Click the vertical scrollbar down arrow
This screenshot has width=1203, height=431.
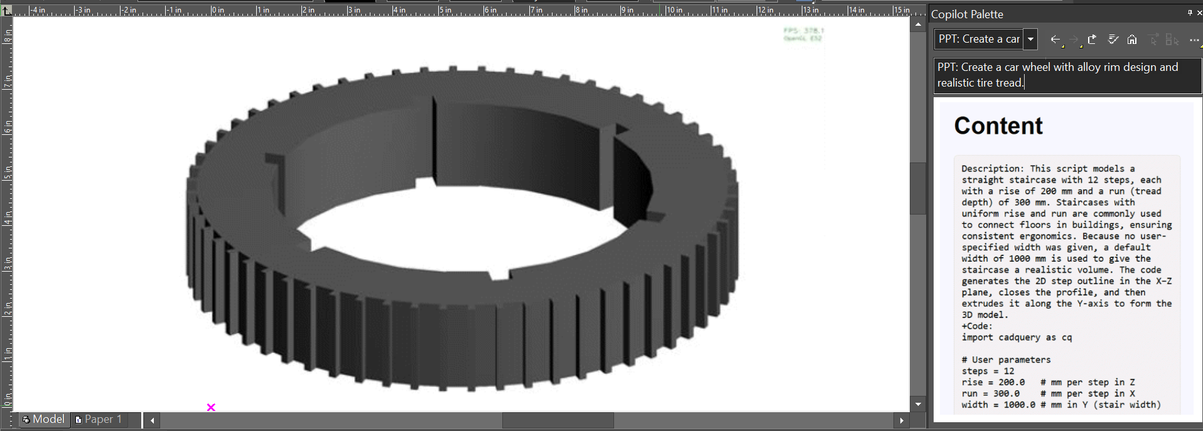pyautogui.click(x=919, y=404)
